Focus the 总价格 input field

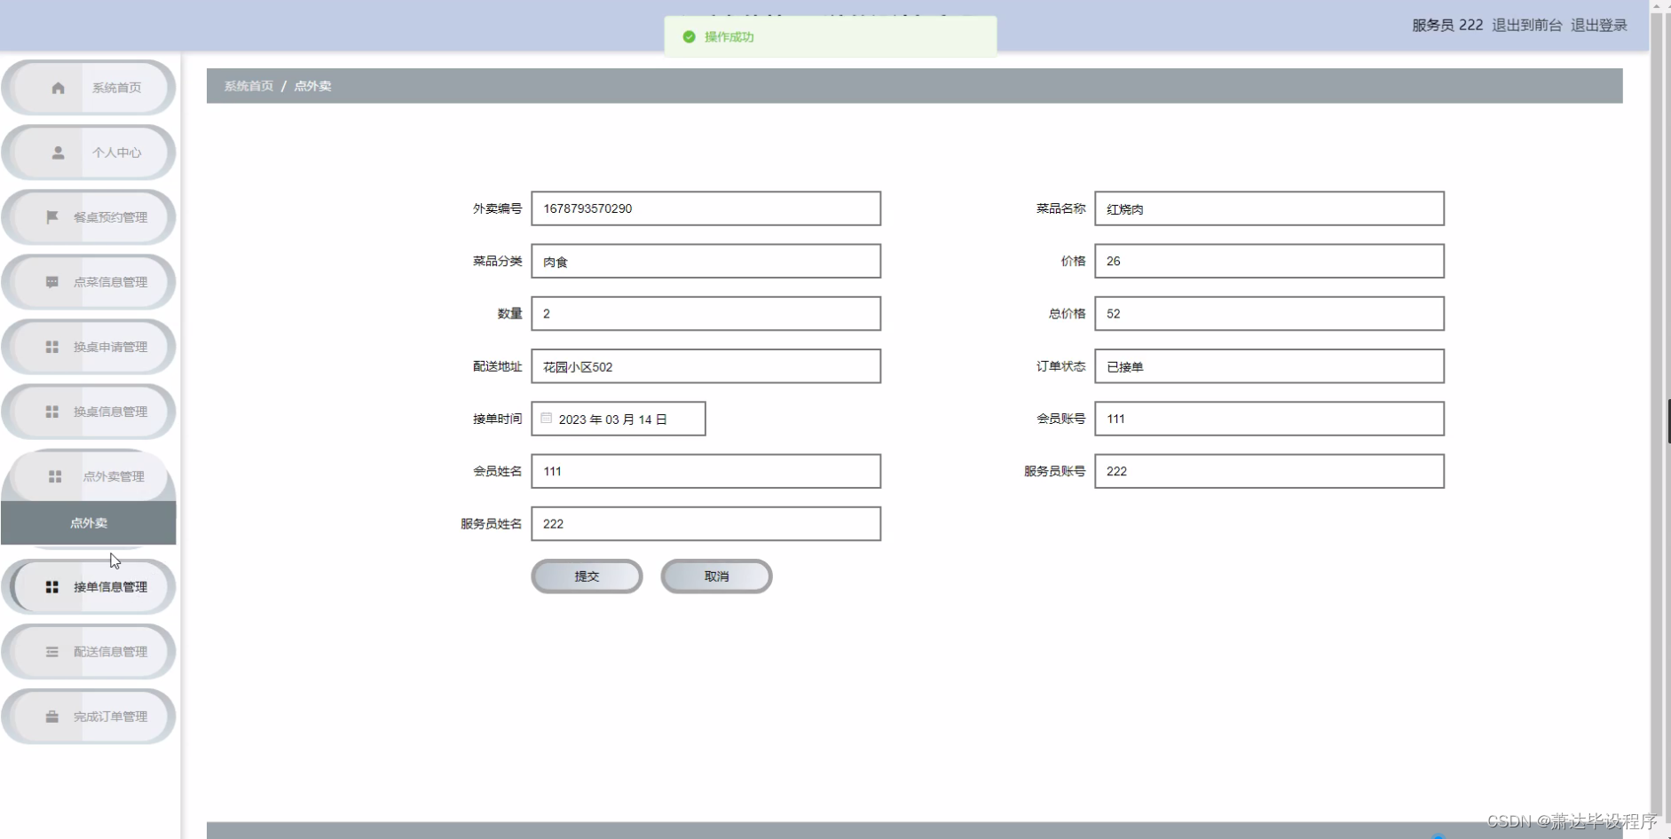1269,313
